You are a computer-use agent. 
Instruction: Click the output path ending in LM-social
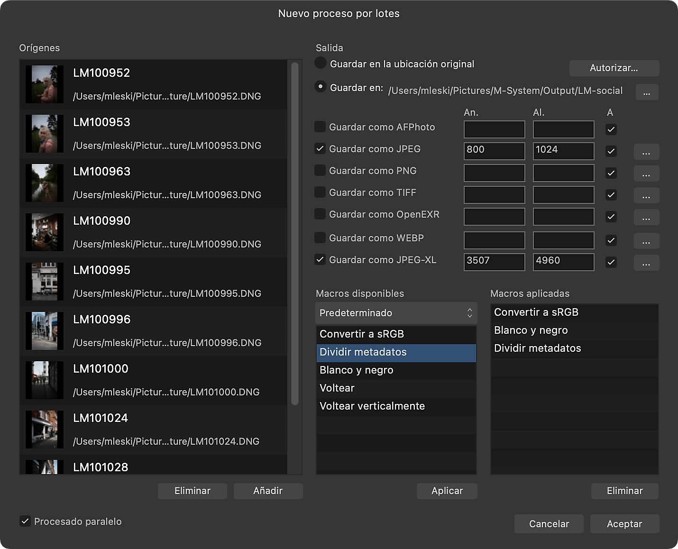point(505,91)
